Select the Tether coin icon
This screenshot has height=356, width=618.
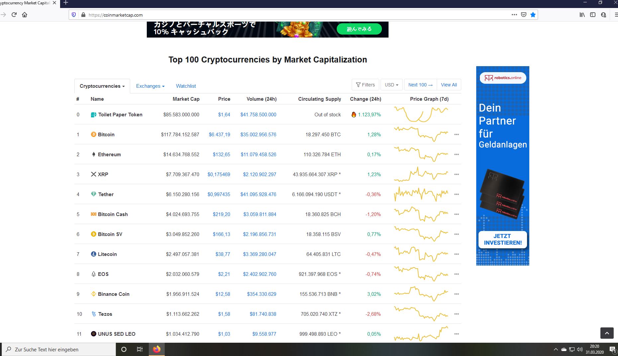[x=94, y=194]
